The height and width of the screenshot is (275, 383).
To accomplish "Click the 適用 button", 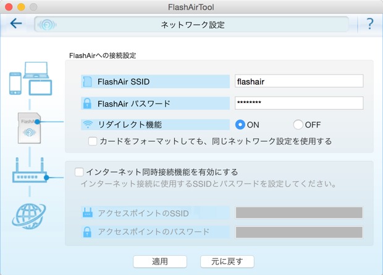I will 160,261.
